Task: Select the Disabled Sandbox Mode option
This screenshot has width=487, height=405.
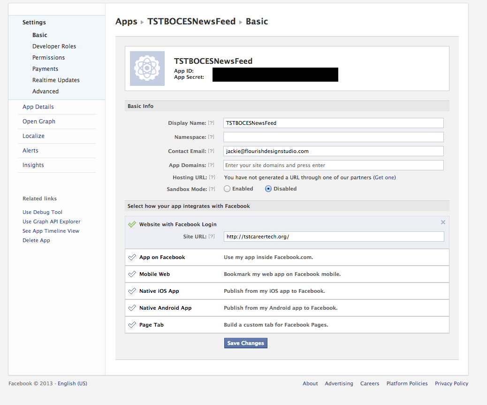Action: point(268,189)
